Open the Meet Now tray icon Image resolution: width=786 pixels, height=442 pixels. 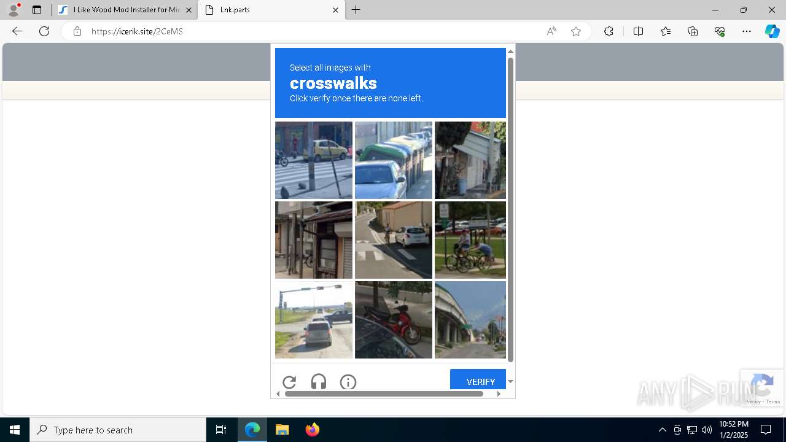pyautogui.click(x=677, y=430)
